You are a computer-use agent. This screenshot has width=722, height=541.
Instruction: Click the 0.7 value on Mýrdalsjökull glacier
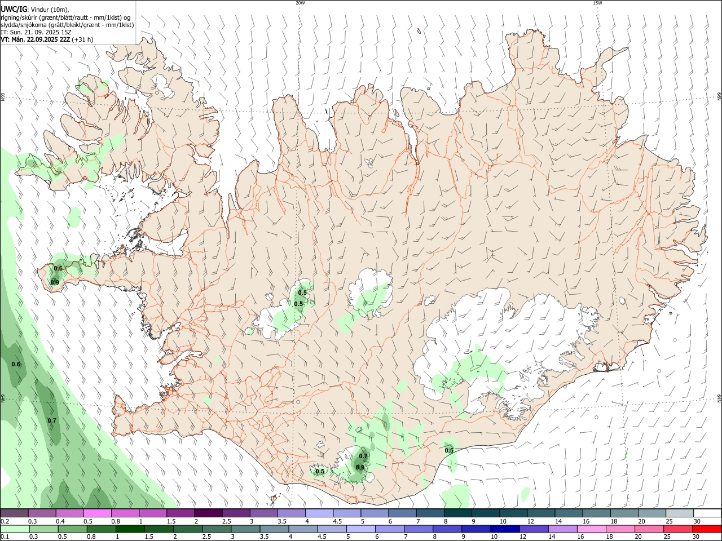[363, 456]
